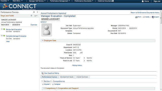Open the Rating History link

tap(77, 65)
